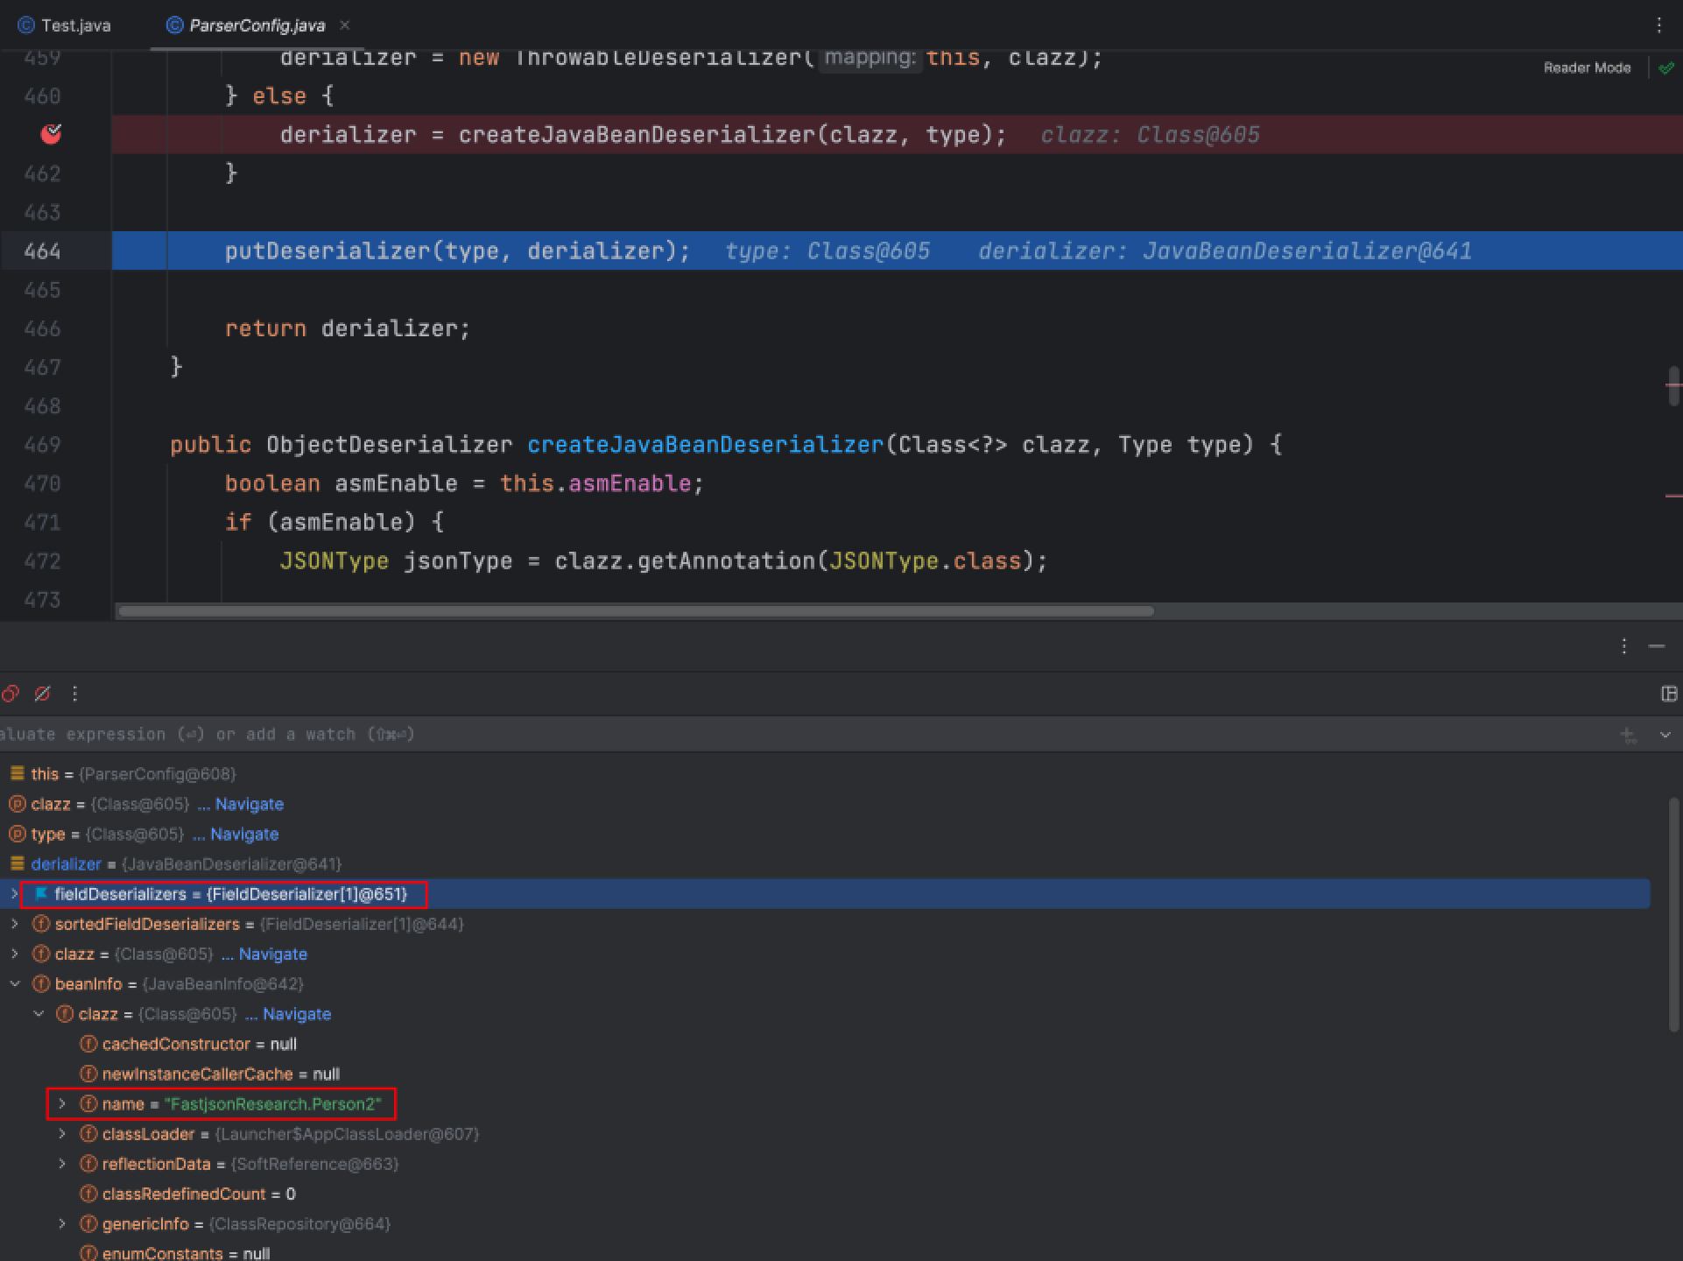Click parameter icon beside type variable
1683x1261 pixels.
17,834
